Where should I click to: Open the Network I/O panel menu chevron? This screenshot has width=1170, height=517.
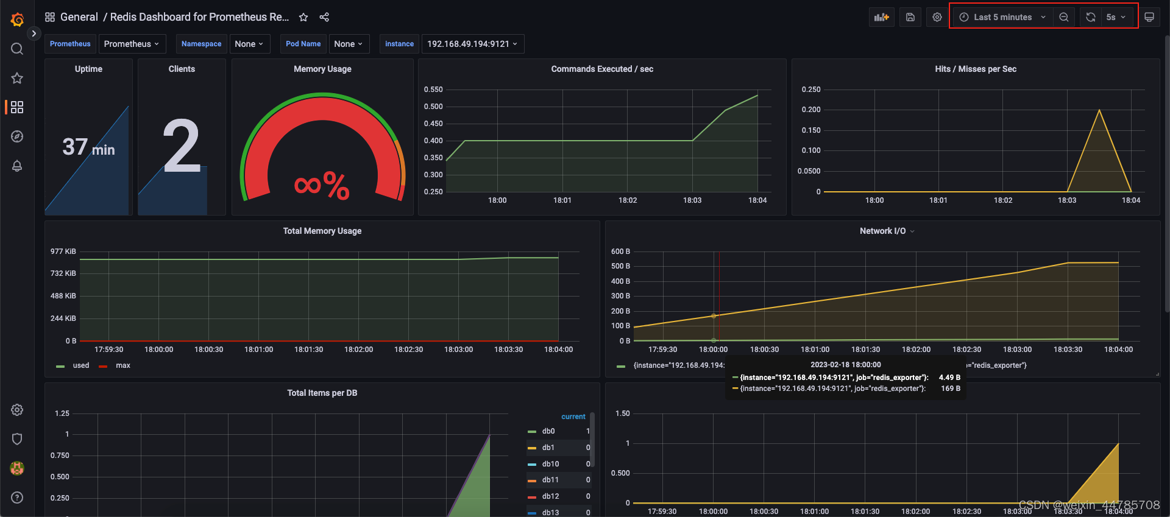(x=912, y=231)
